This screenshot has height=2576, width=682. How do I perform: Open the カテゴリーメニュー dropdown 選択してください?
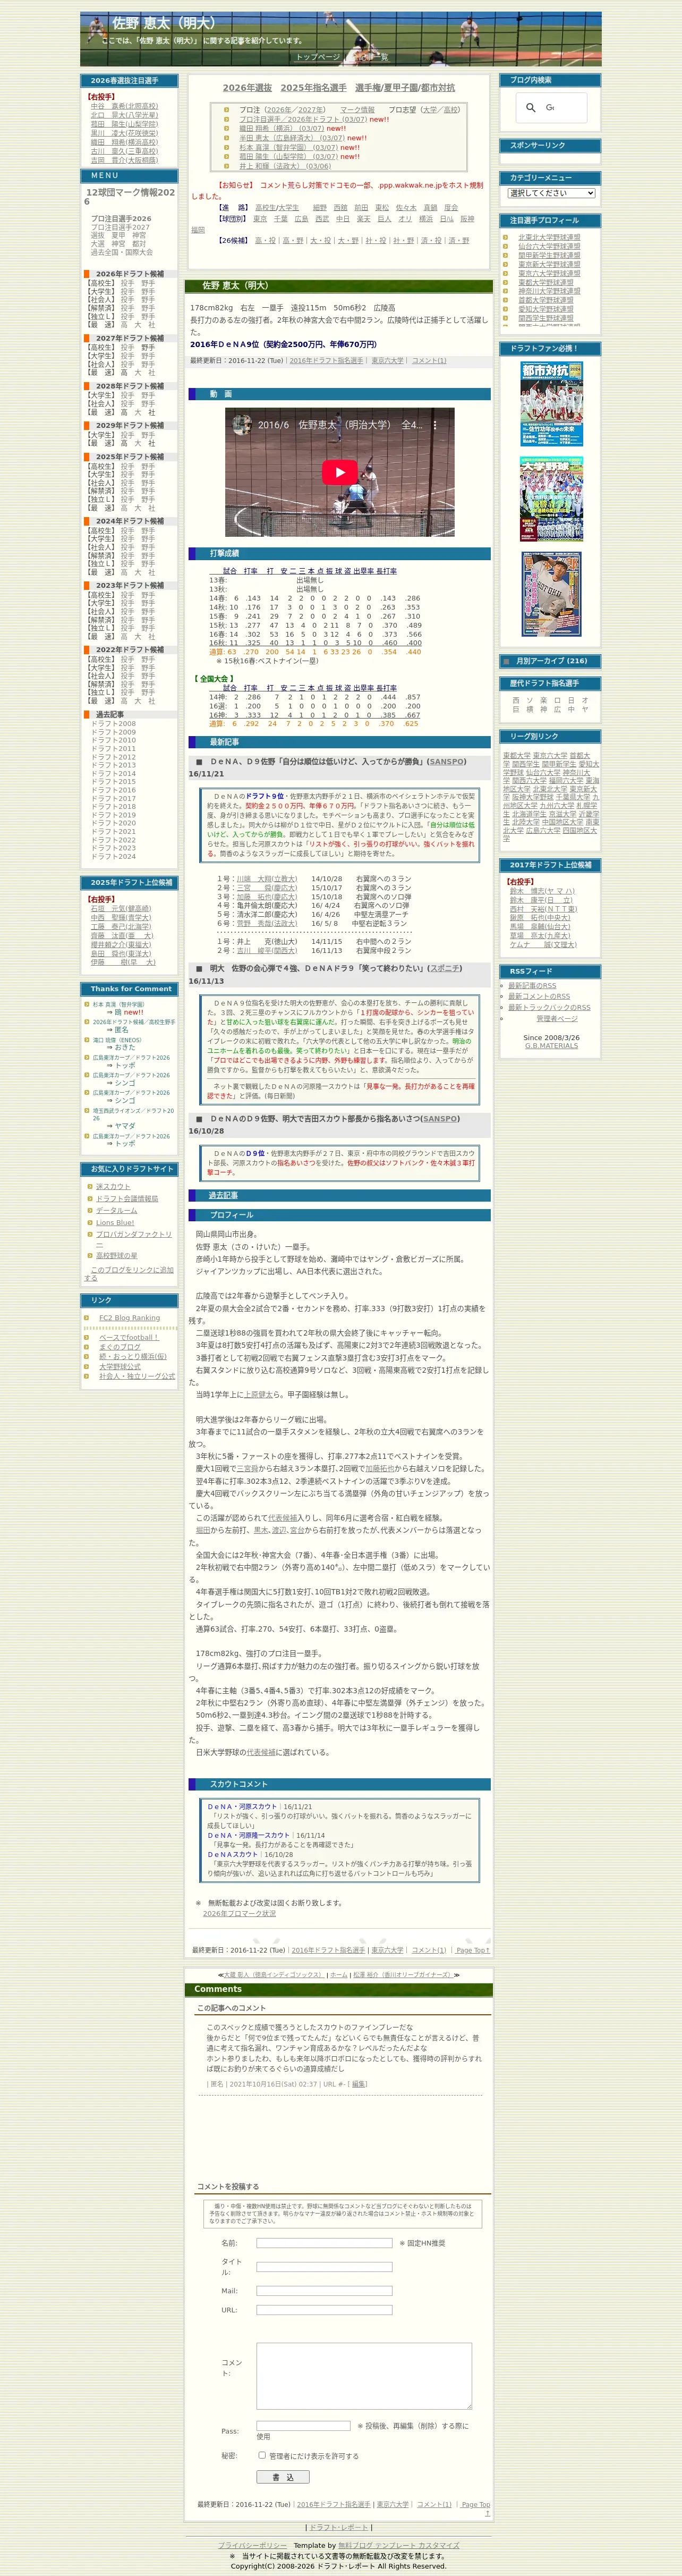(551, 193)
